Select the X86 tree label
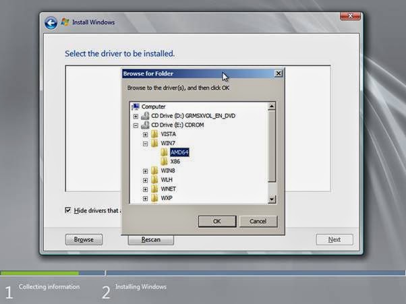The image size is (406, 304). [x=175, y=162]
